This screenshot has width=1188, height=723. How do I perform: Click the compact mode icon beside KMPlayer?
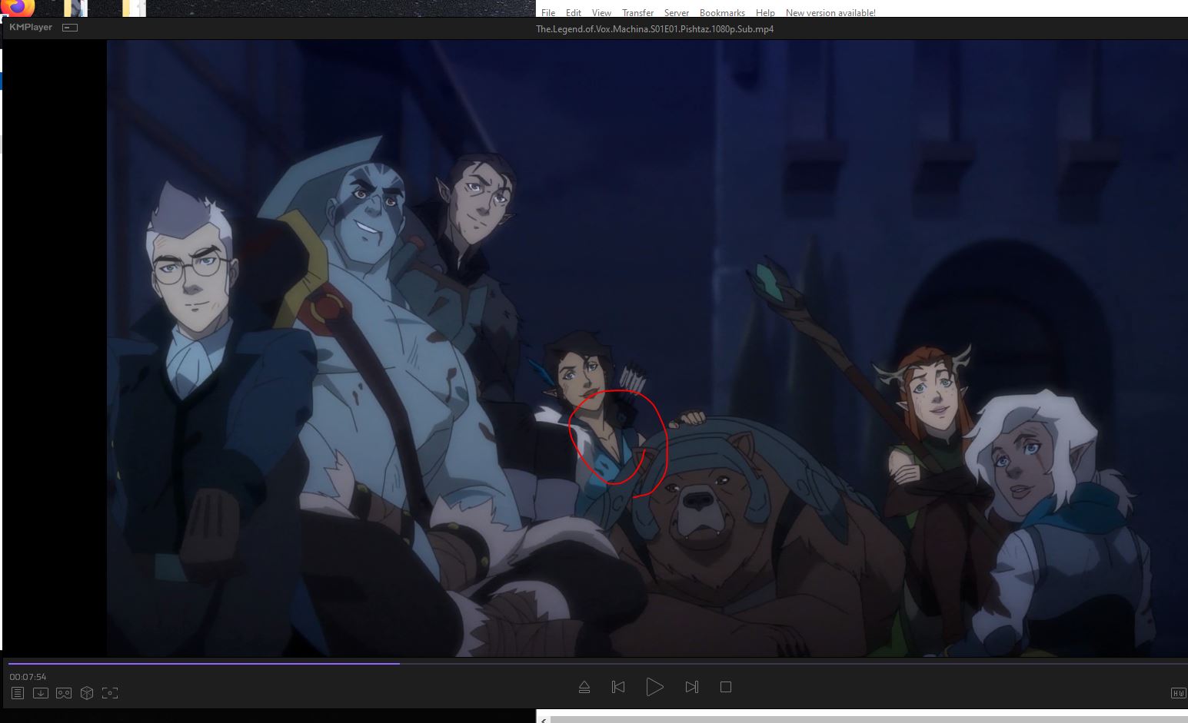pyautogui.click(x=70, y=28)
